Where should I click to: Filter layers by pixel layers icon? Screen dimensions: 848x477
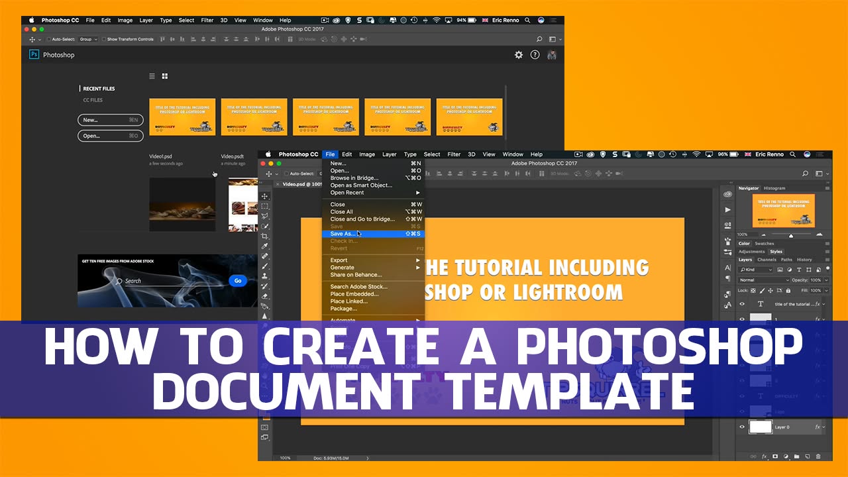(x=780, y=270)
